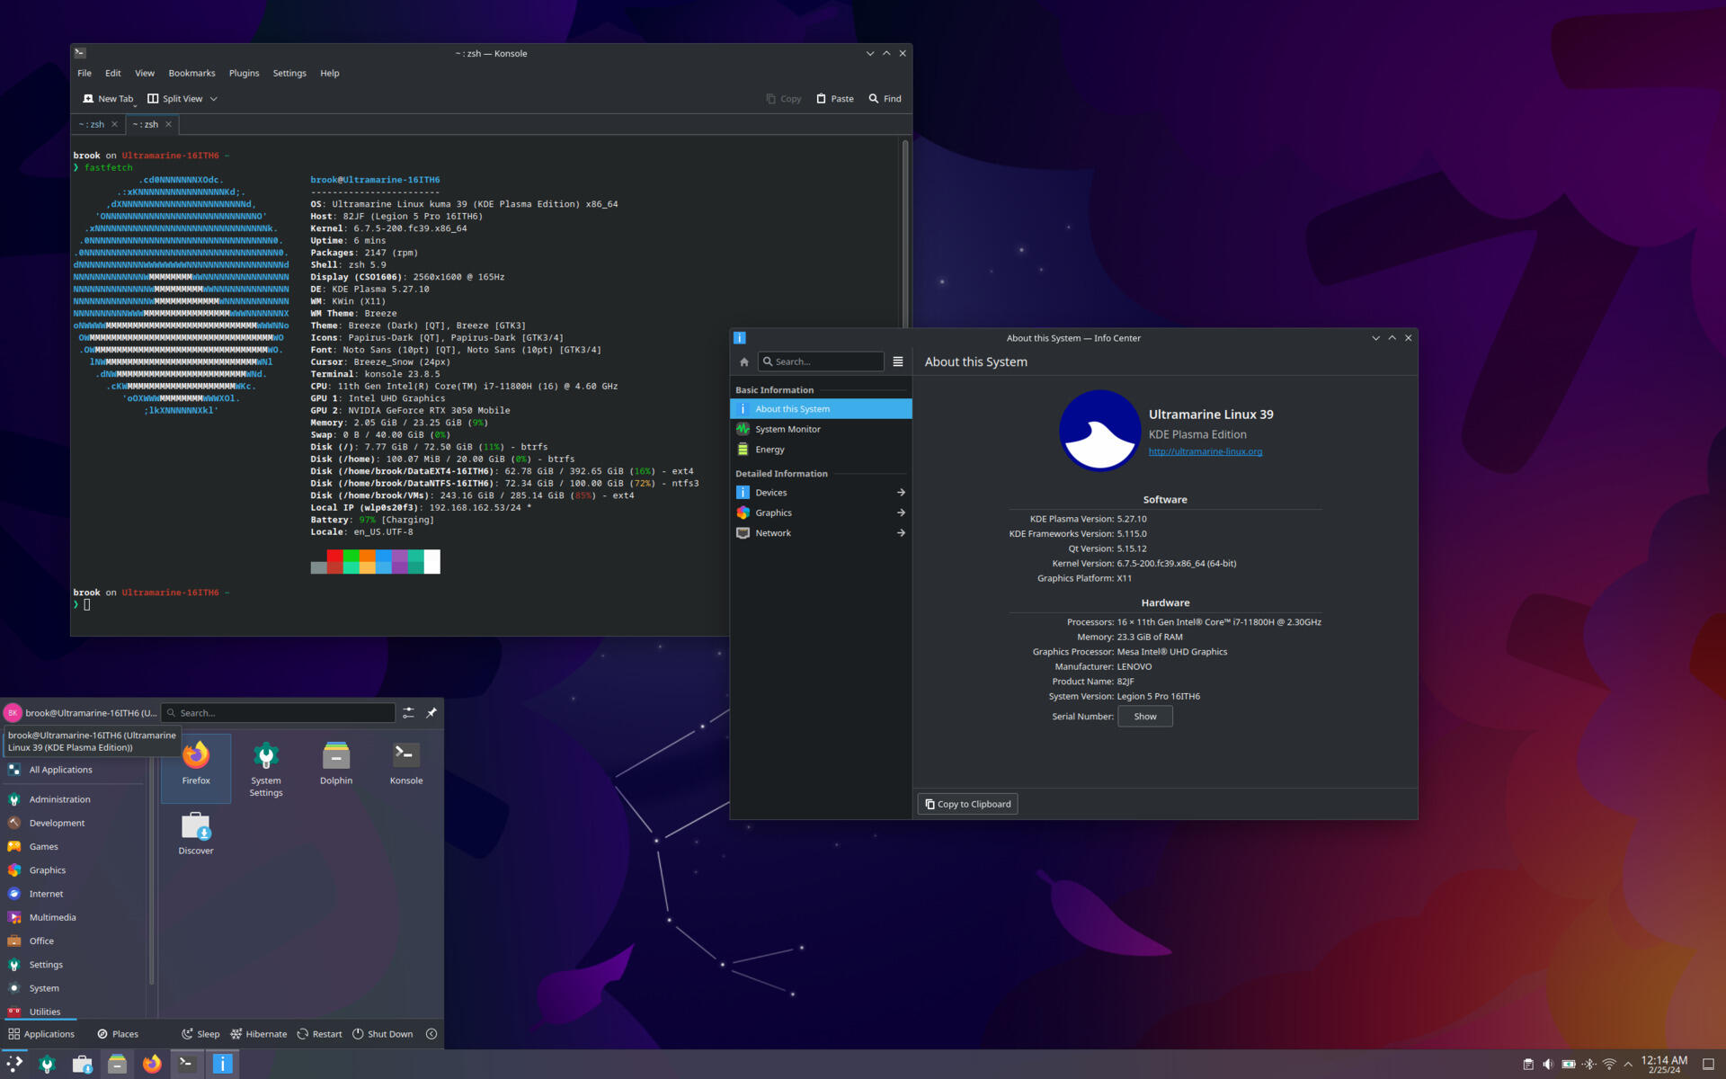Expand the Split View dropdown arrow
The image size is (1726, 1079).
[x=214, y=99]
